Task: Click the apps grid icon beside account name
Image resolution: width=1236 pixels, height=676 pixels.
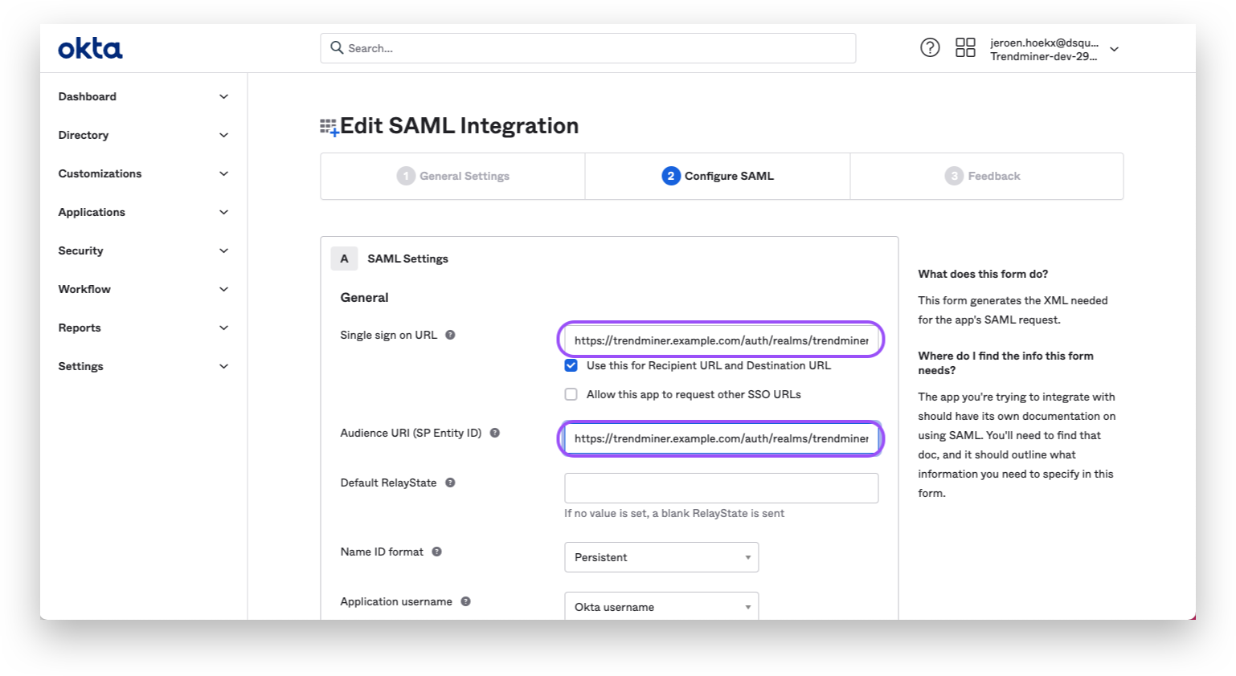Action: (x=965, y=47)
